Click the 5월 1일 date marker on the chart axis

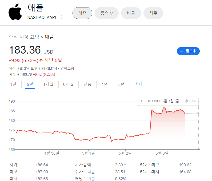pos(89,153)
